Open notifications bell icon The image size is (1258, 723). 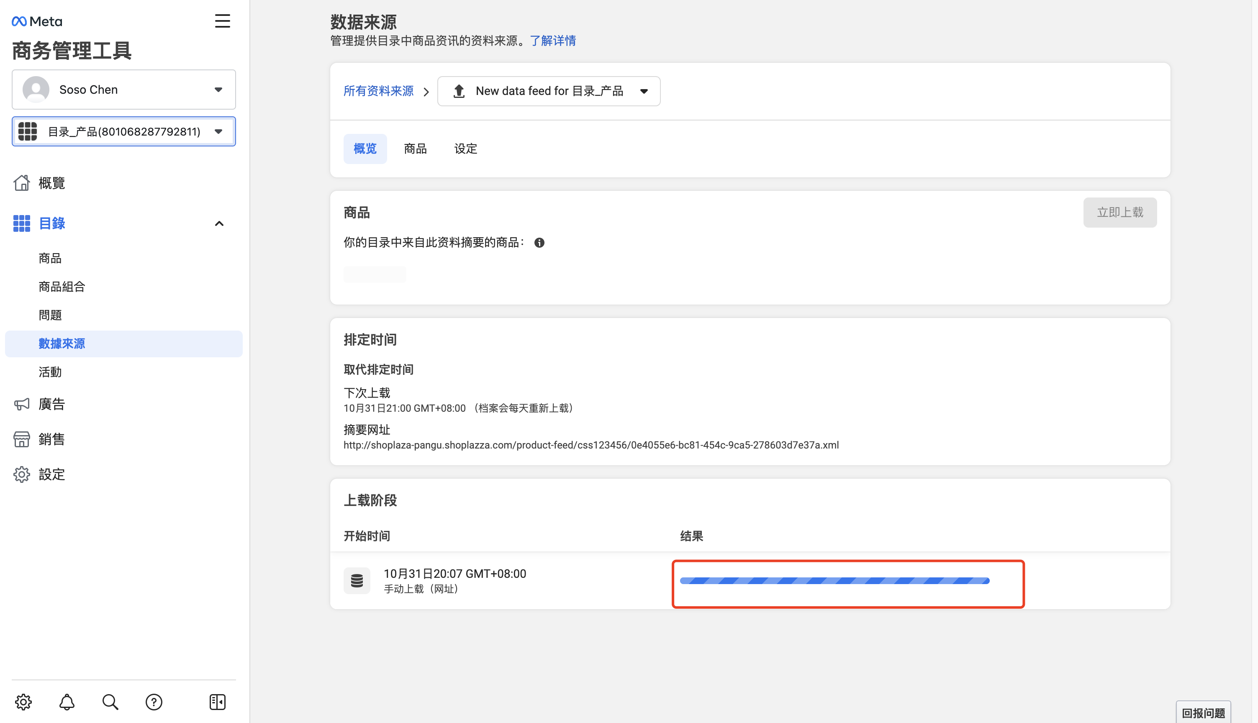point(67,702)
